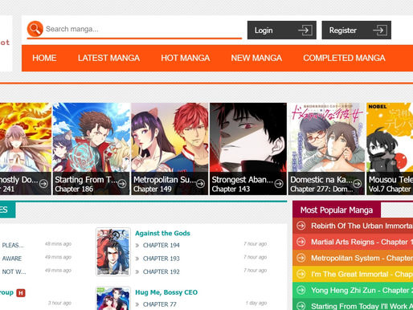Open Martial Arts Reigns popular link
Viewport: 413px width, 310px height.
362,242
